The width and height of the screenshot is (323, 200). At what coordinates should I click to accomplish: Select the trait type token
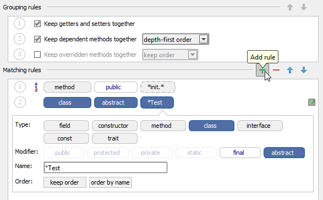(x=114, y=138)
